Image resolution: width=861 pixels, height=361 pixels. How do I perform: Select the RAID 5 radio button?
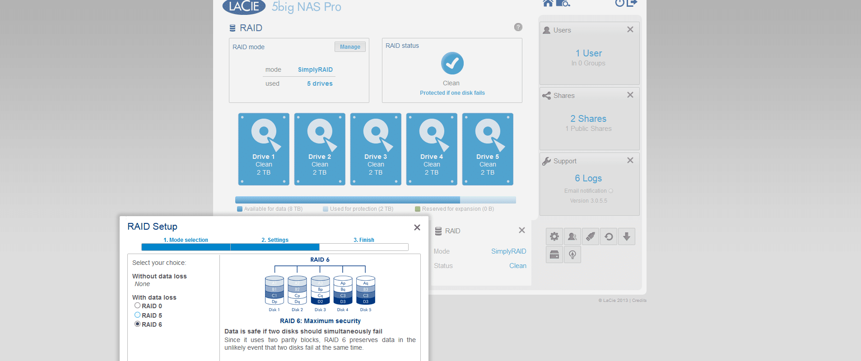coord(137,315)
